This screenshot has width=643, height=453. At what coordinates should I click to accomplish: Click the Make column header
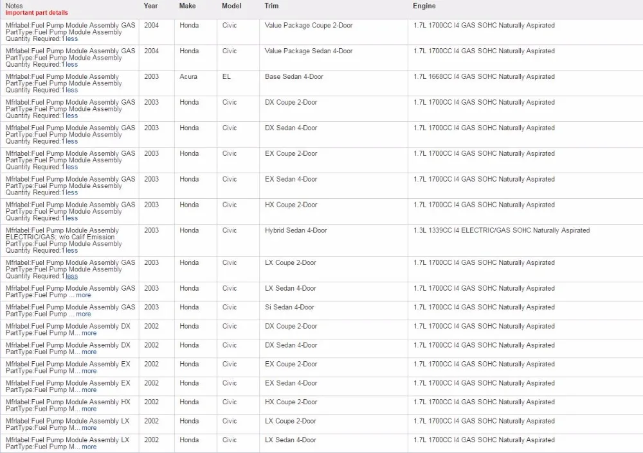187,6
